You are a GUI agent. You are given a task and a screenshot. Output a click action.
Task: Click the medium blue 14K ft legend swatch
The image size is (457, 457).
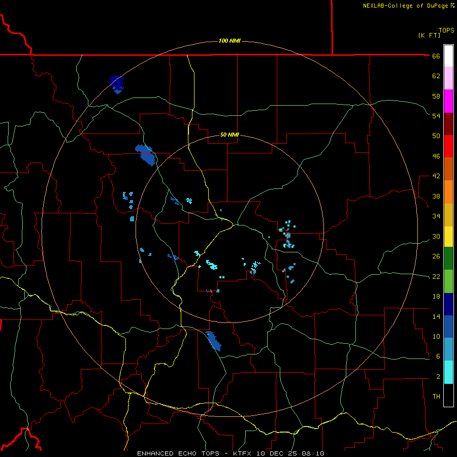point(448,327)
